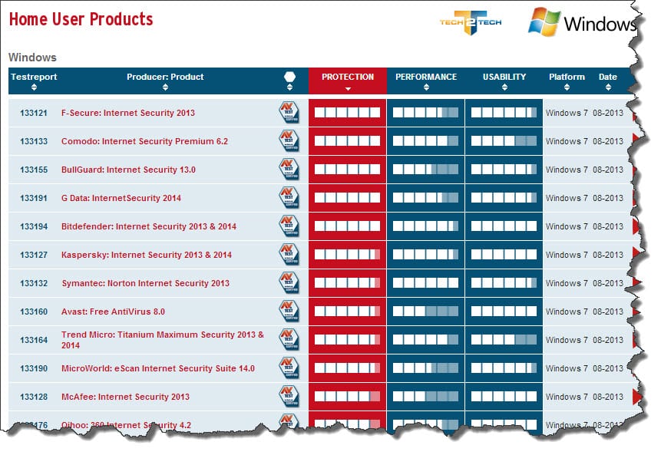Click the McAfee protection score bar

(x=347, y=397)
